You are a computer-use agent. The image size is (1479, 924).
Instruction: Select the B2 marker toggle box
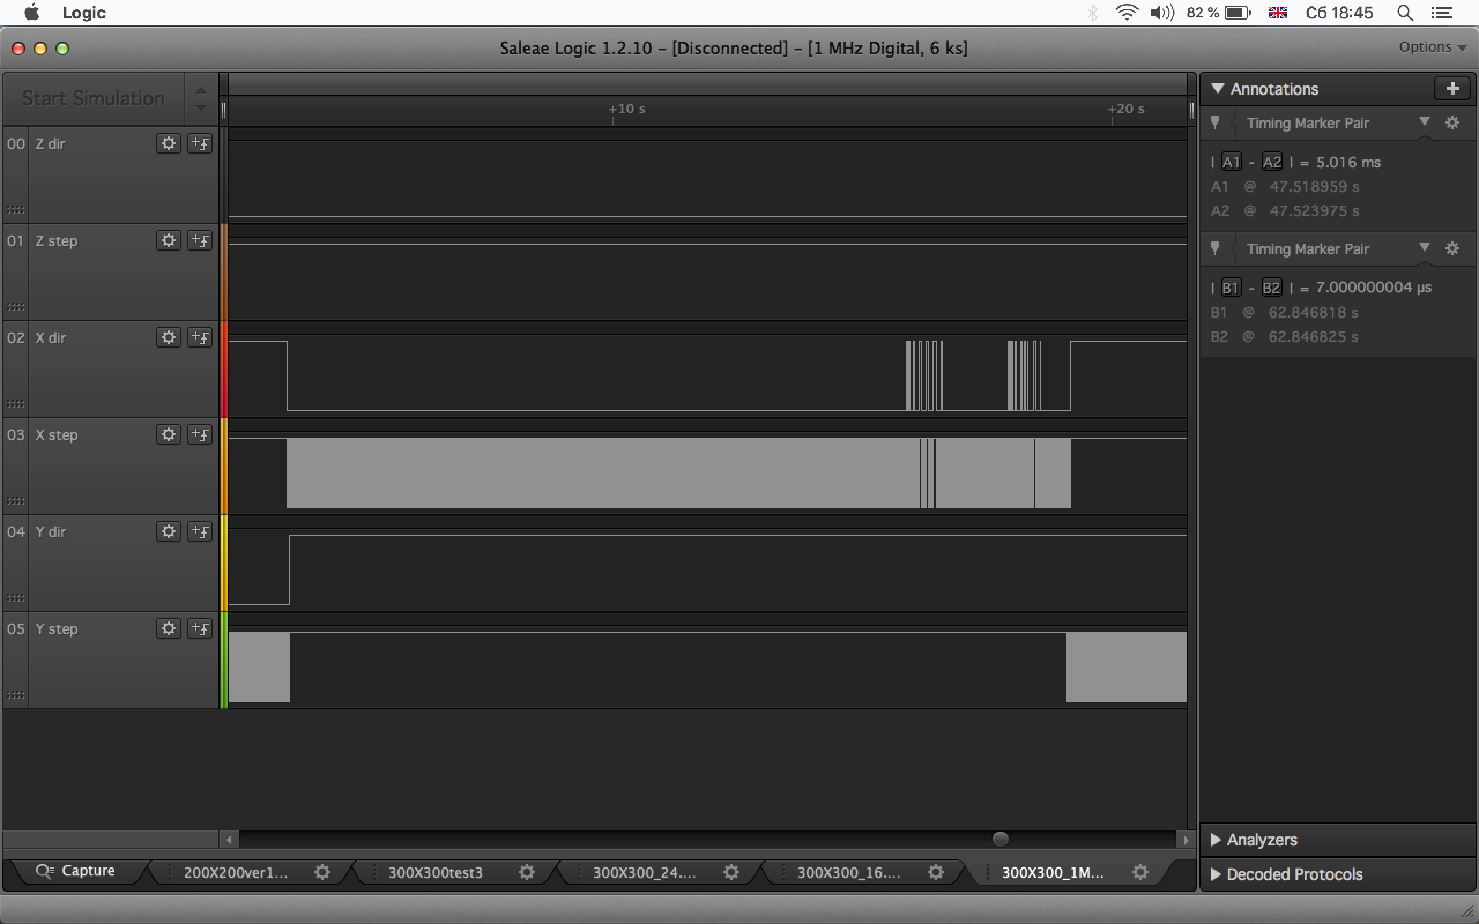coord(1271,287)
